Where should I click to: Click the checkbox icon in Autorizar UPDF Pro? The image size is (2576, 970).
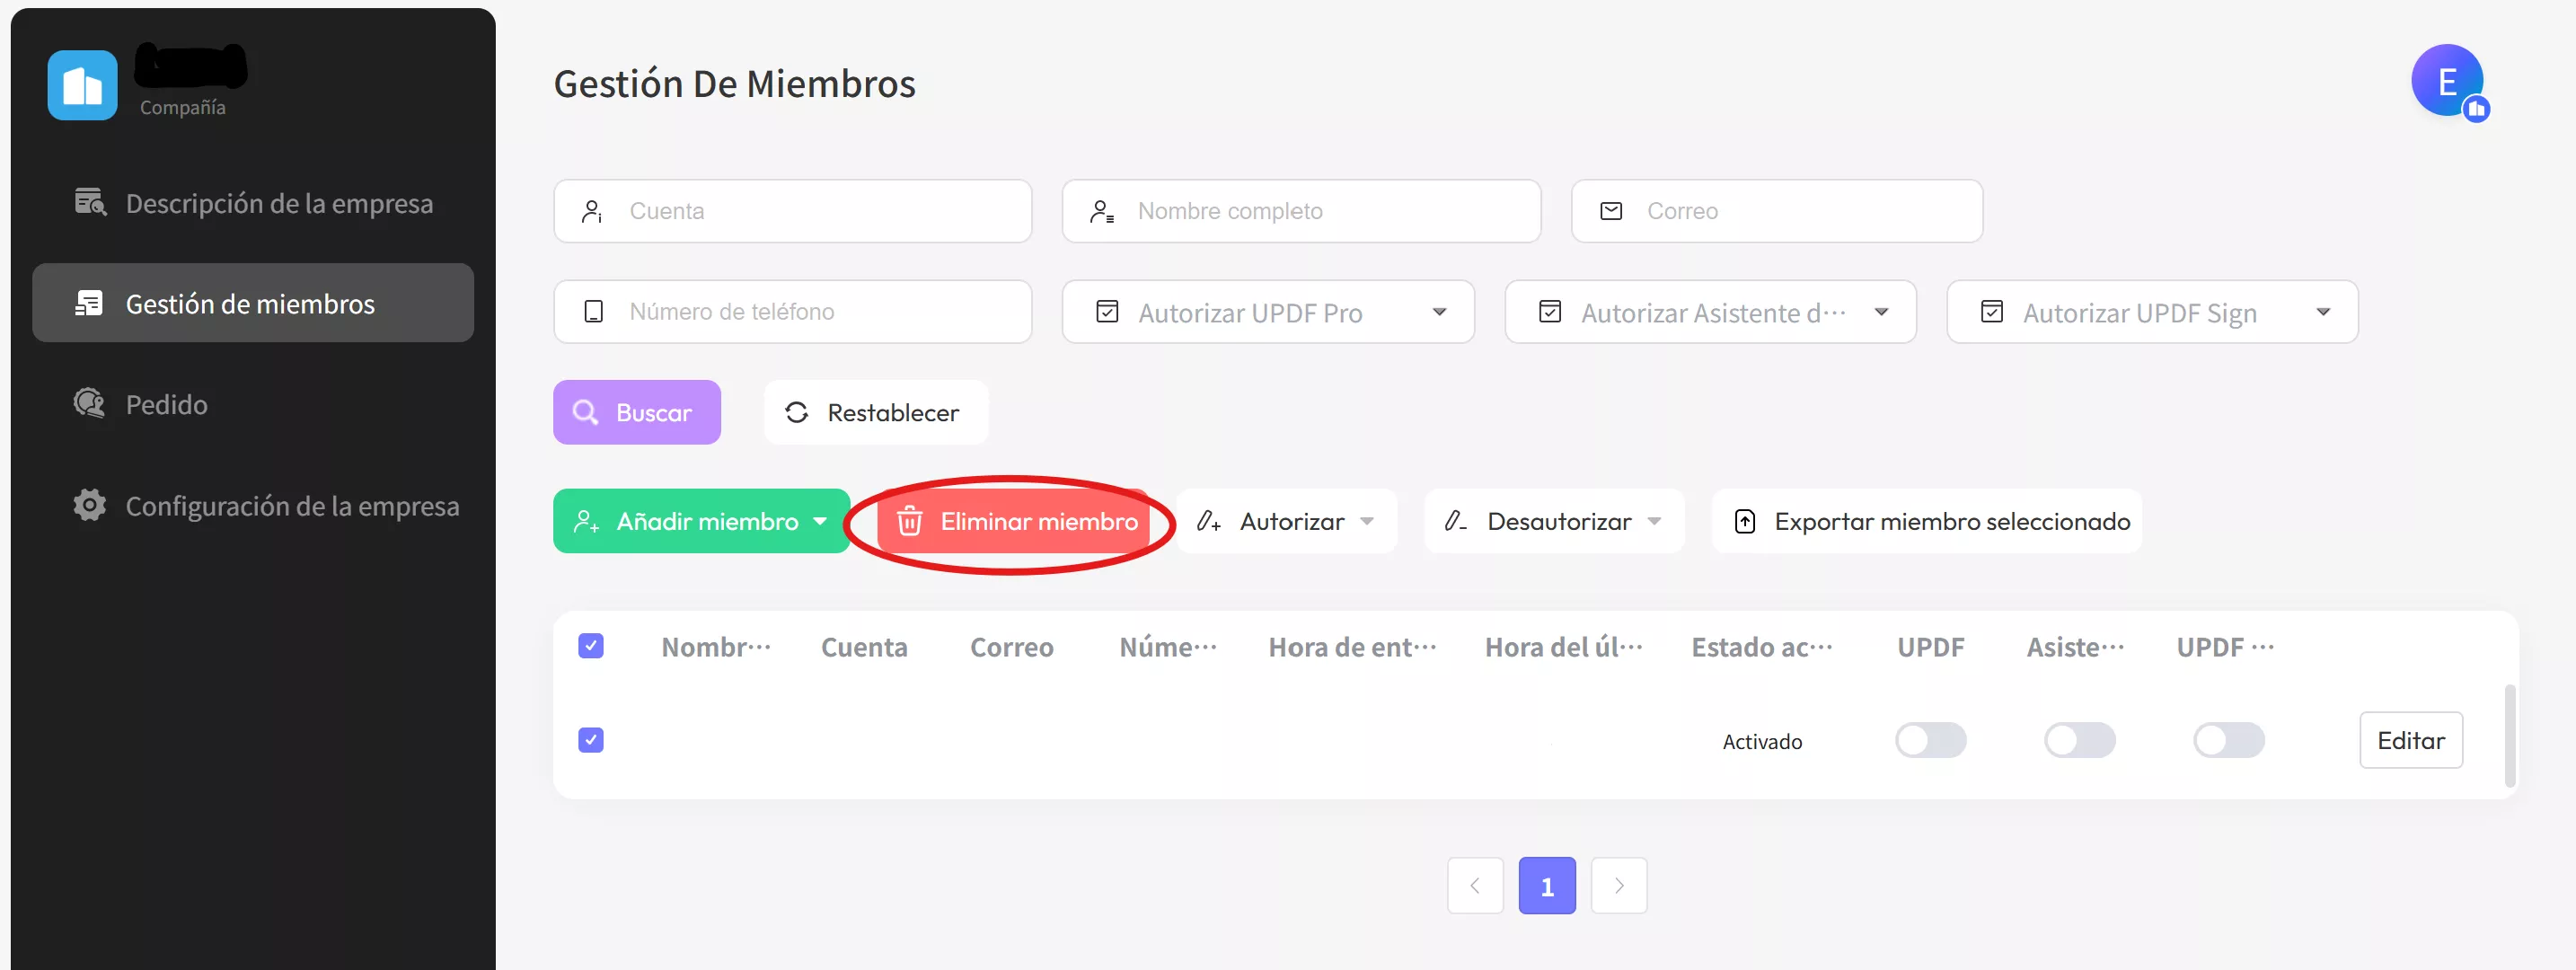coord(1107,312)
